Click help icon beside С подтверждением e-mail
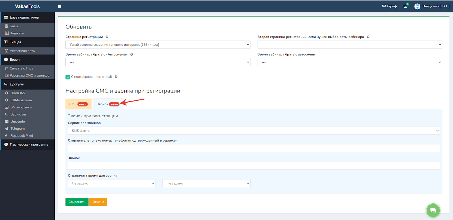This screenshot has height=220, width=453. 116,77
